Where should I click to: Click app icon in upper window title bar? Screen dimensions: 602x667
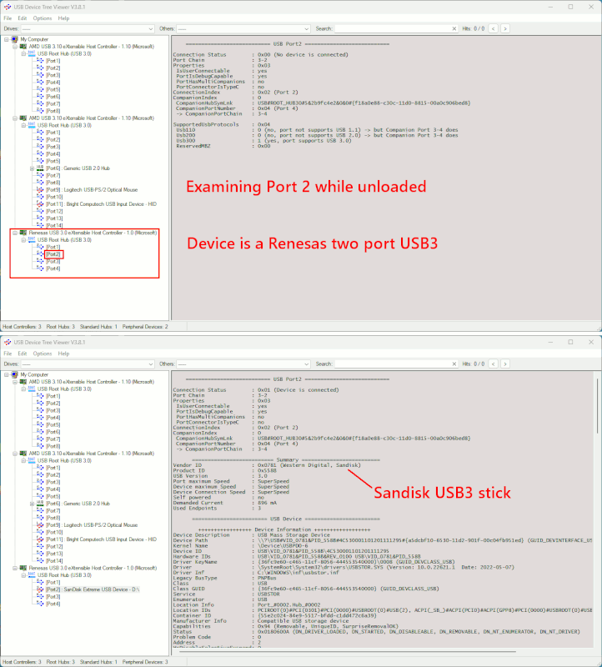coord(8,7)
